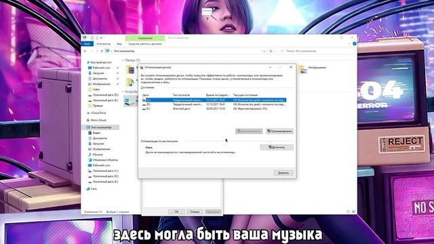Image resolution: width=434 pixels, height=244 pixels.
Task: Click Отмена in the properties window behind
Action: (195, 211)
